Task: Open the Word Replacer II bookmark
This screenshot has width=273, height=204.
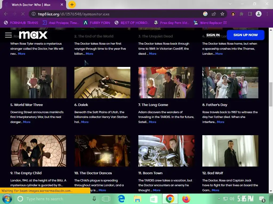Action: point(210,23)
